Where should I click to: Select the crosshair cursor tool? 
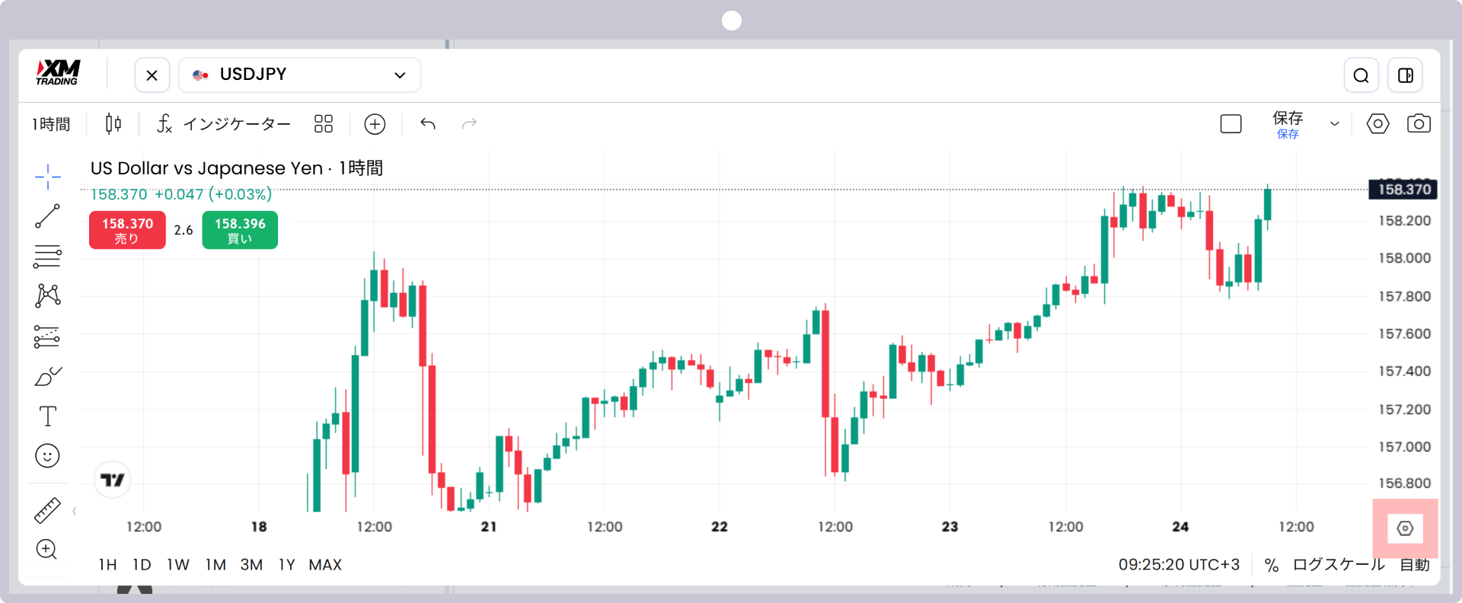click(47, 177)
